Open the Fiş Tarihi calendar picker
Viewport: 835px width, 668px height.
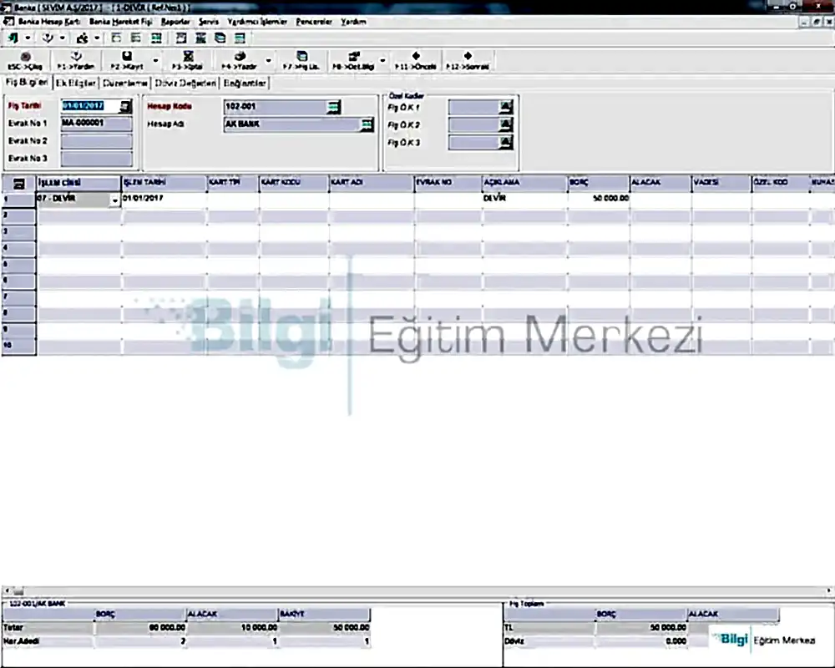point(125,106)
